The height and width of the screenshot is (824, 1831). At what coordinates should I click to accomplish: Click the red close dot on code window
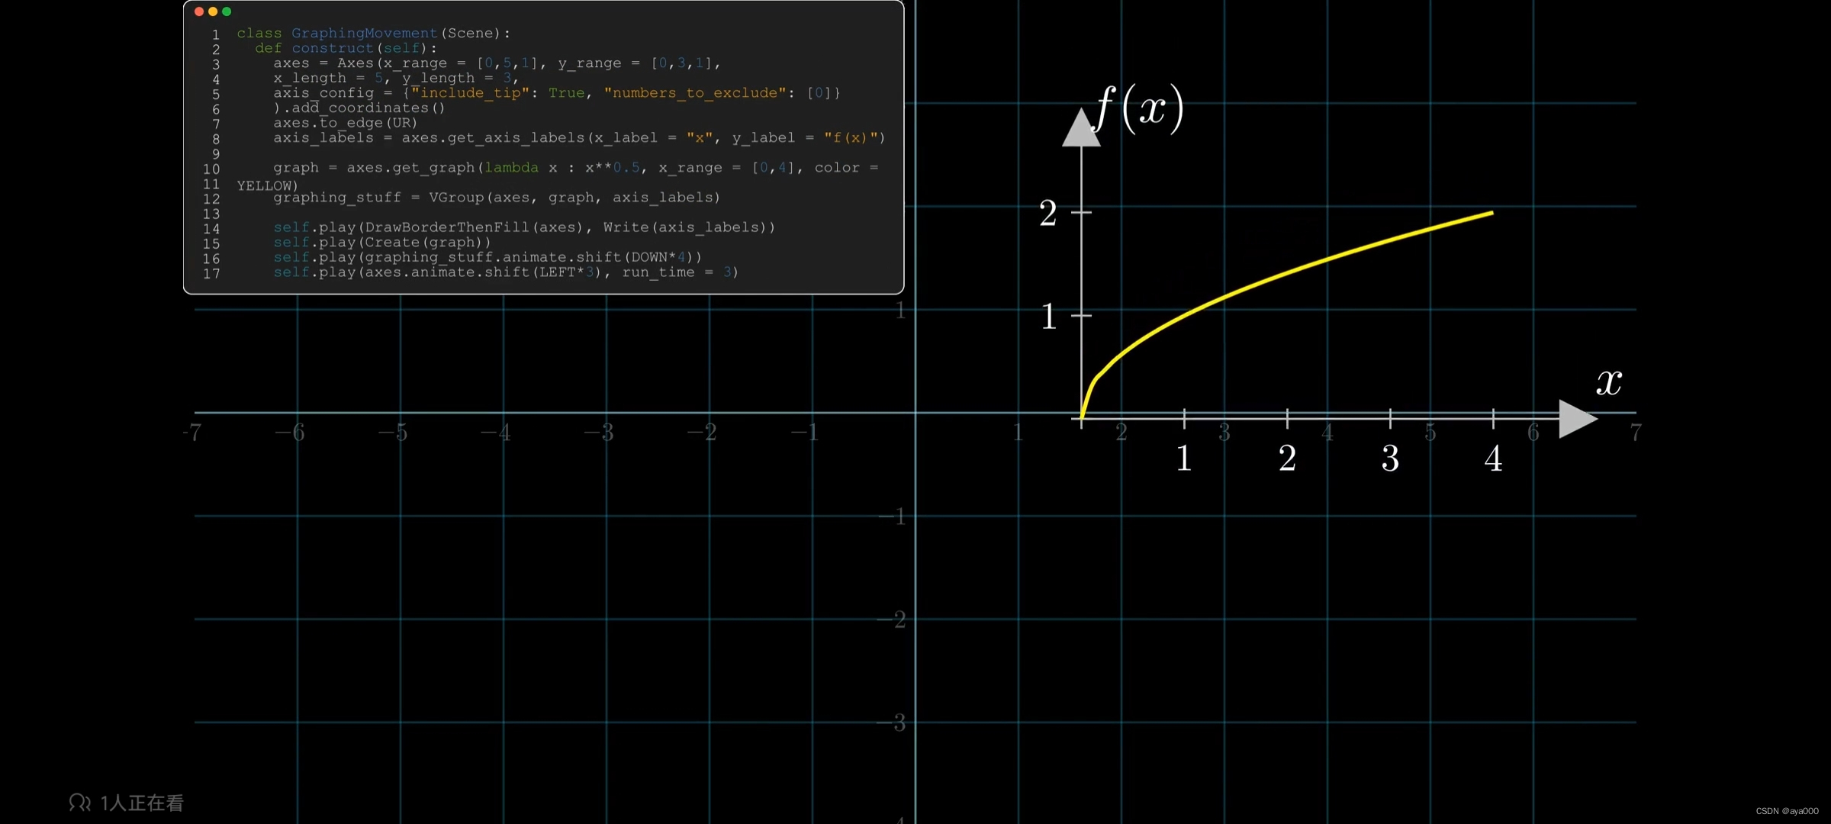pos(199,11)
